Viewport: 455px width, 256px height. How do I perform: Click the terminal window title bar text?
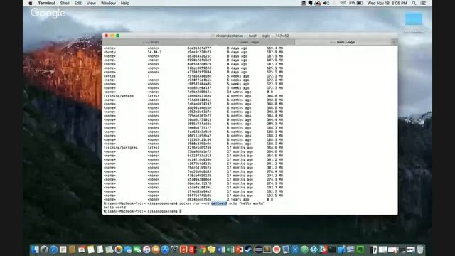[x=252, y=36]
